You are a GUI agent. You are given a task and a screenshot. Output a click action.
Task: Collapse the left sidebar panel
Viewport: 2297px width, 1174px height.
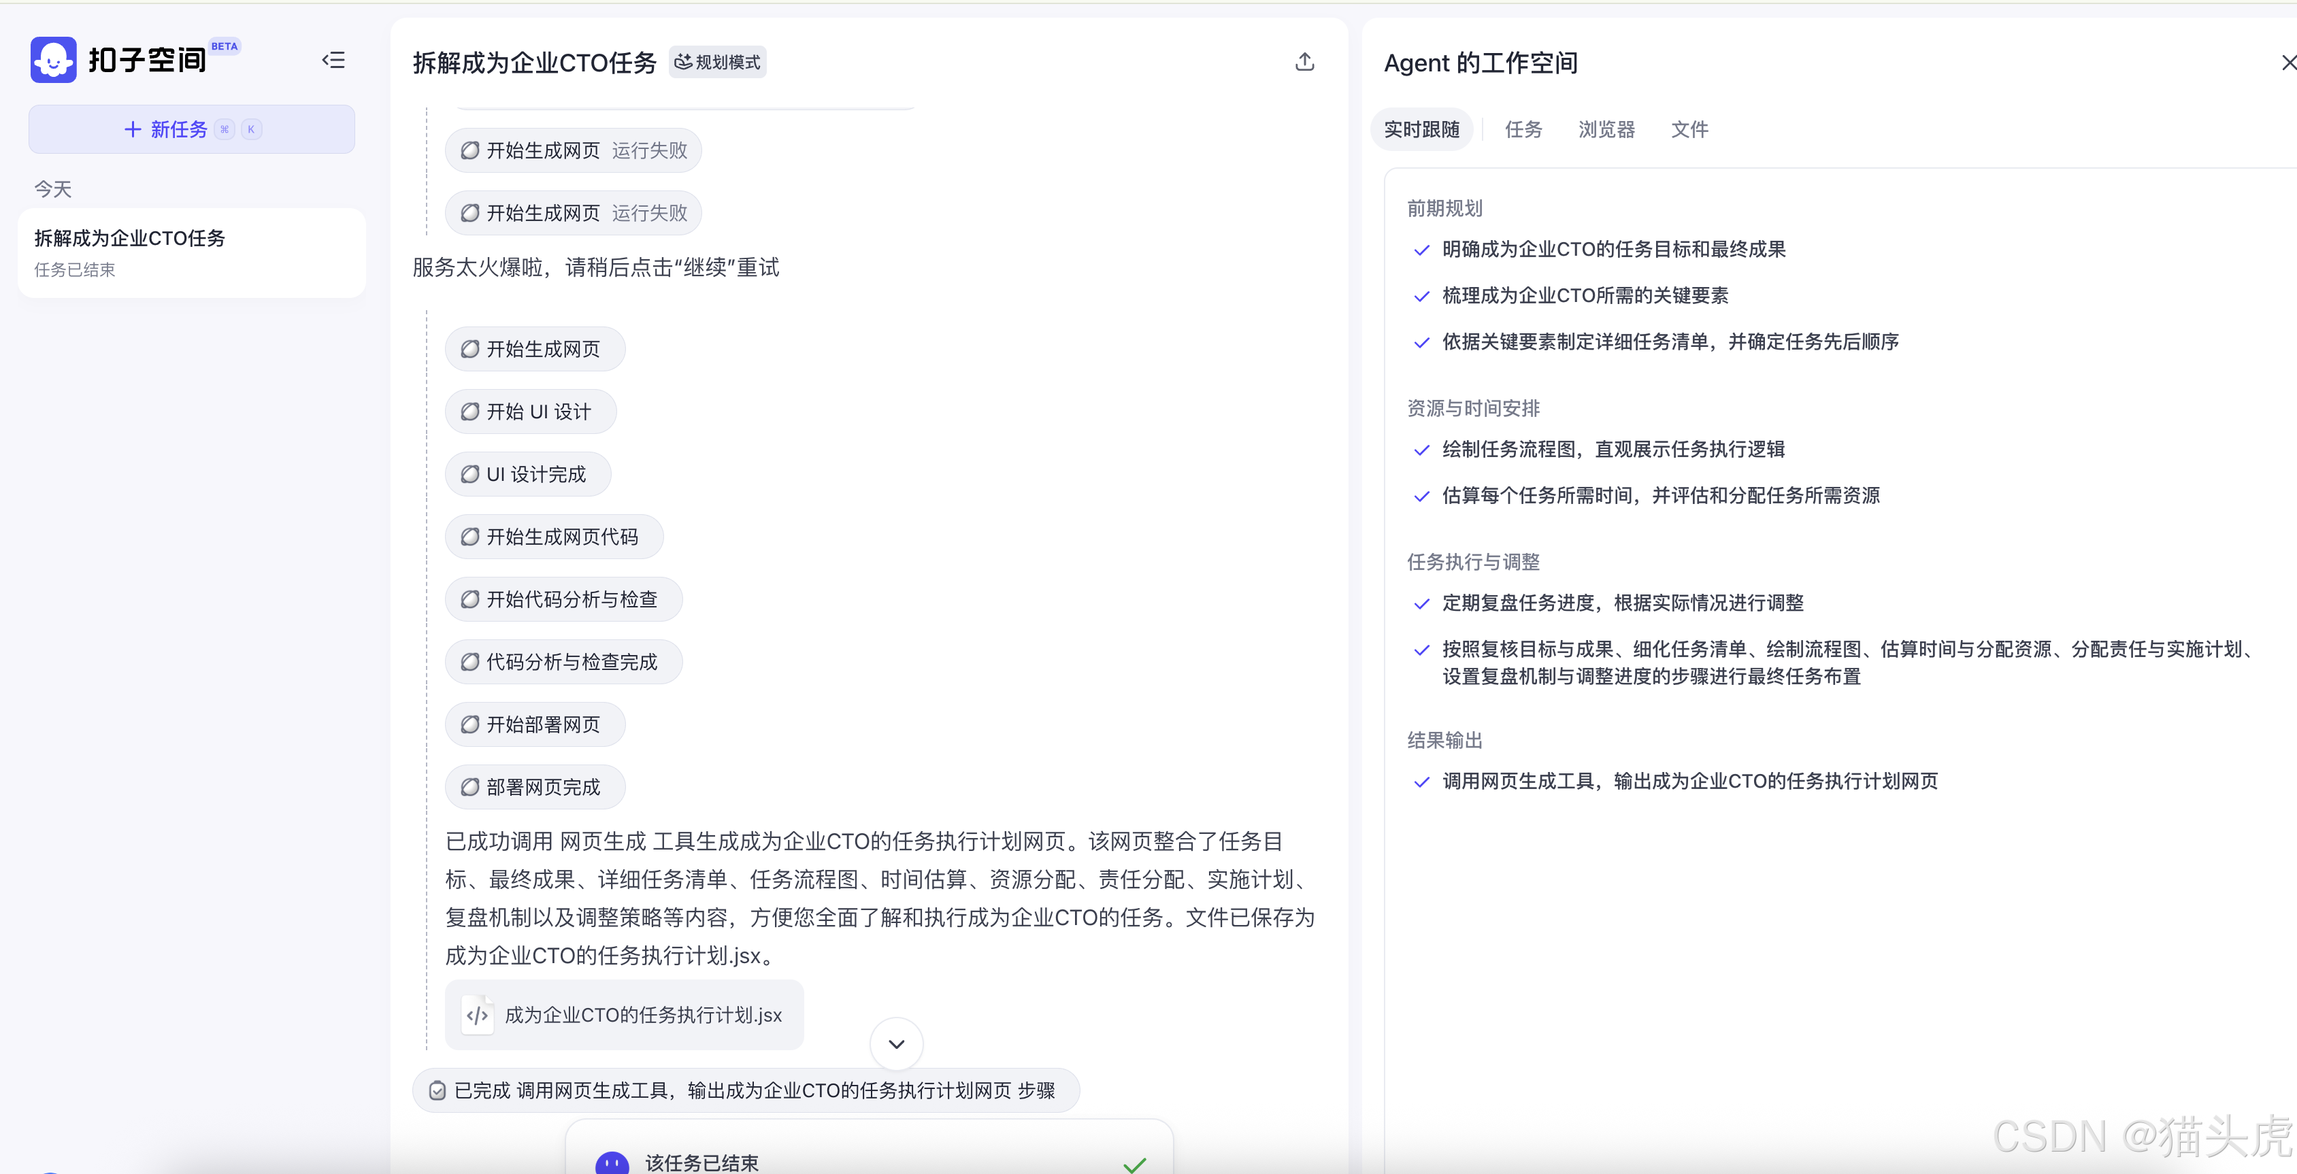coord(333,60)
